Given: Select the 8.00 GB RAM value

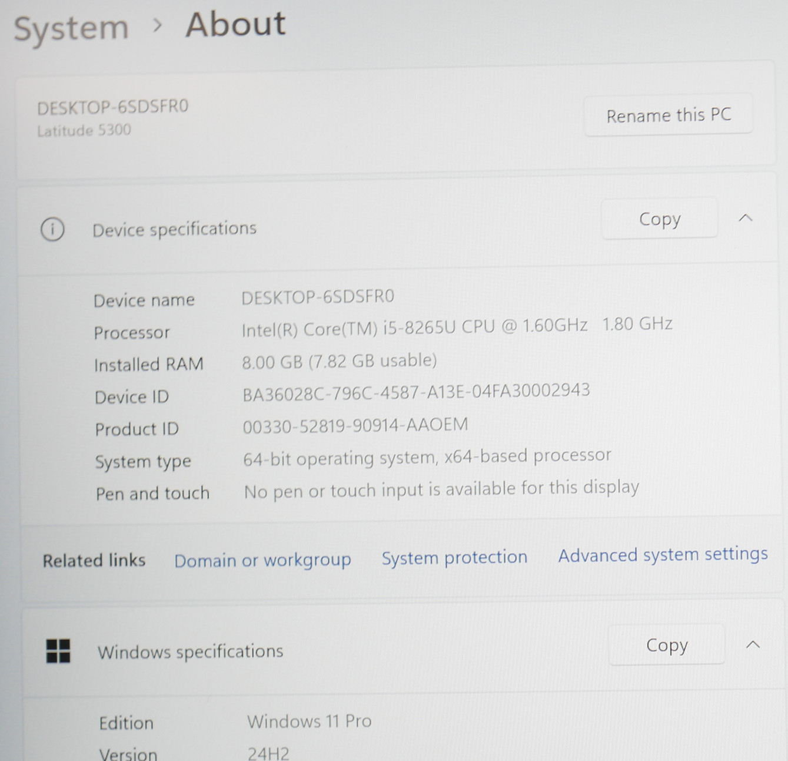Looking at the screenshot, I should tap(340, 361).
